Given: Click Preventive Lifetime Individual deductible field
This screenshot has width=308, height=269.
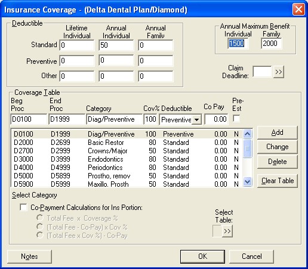Looking at the screenshot, I should coord(77,60).
